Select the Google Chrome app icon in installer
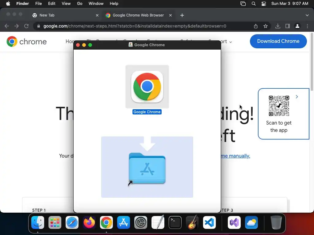The image size is (314, 235). click(x=147, y=87)
